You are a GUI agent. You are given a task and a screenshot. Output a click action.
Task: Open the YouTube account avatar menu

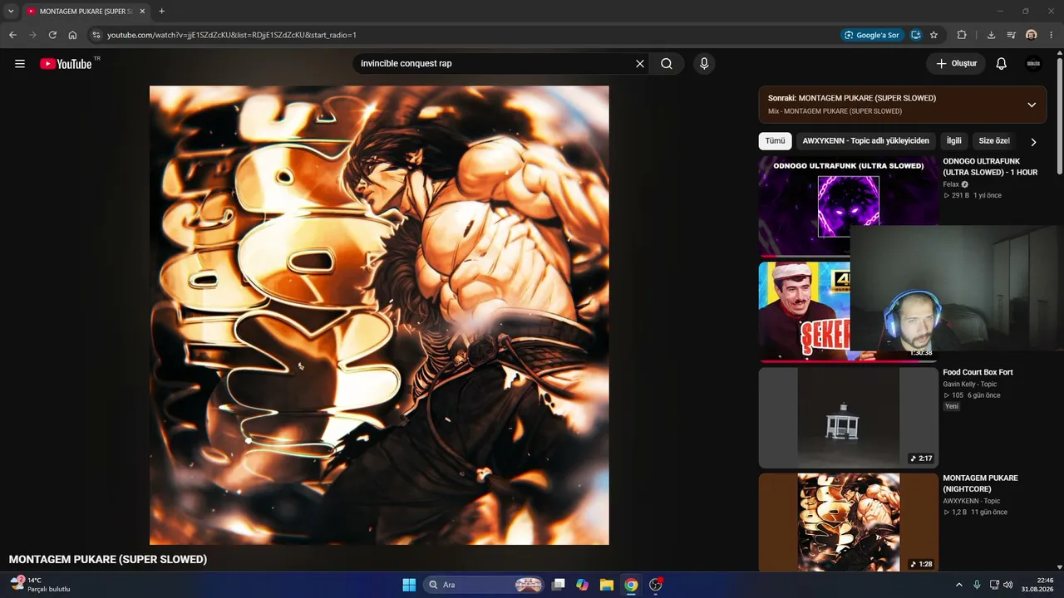(x=1033, y=64)
